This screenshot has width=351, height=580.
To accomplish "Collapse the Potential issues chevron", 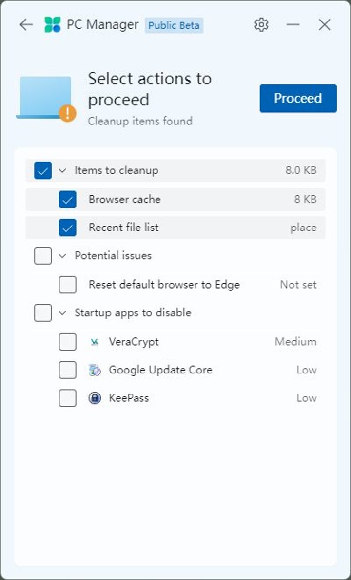I will (62, 256).
